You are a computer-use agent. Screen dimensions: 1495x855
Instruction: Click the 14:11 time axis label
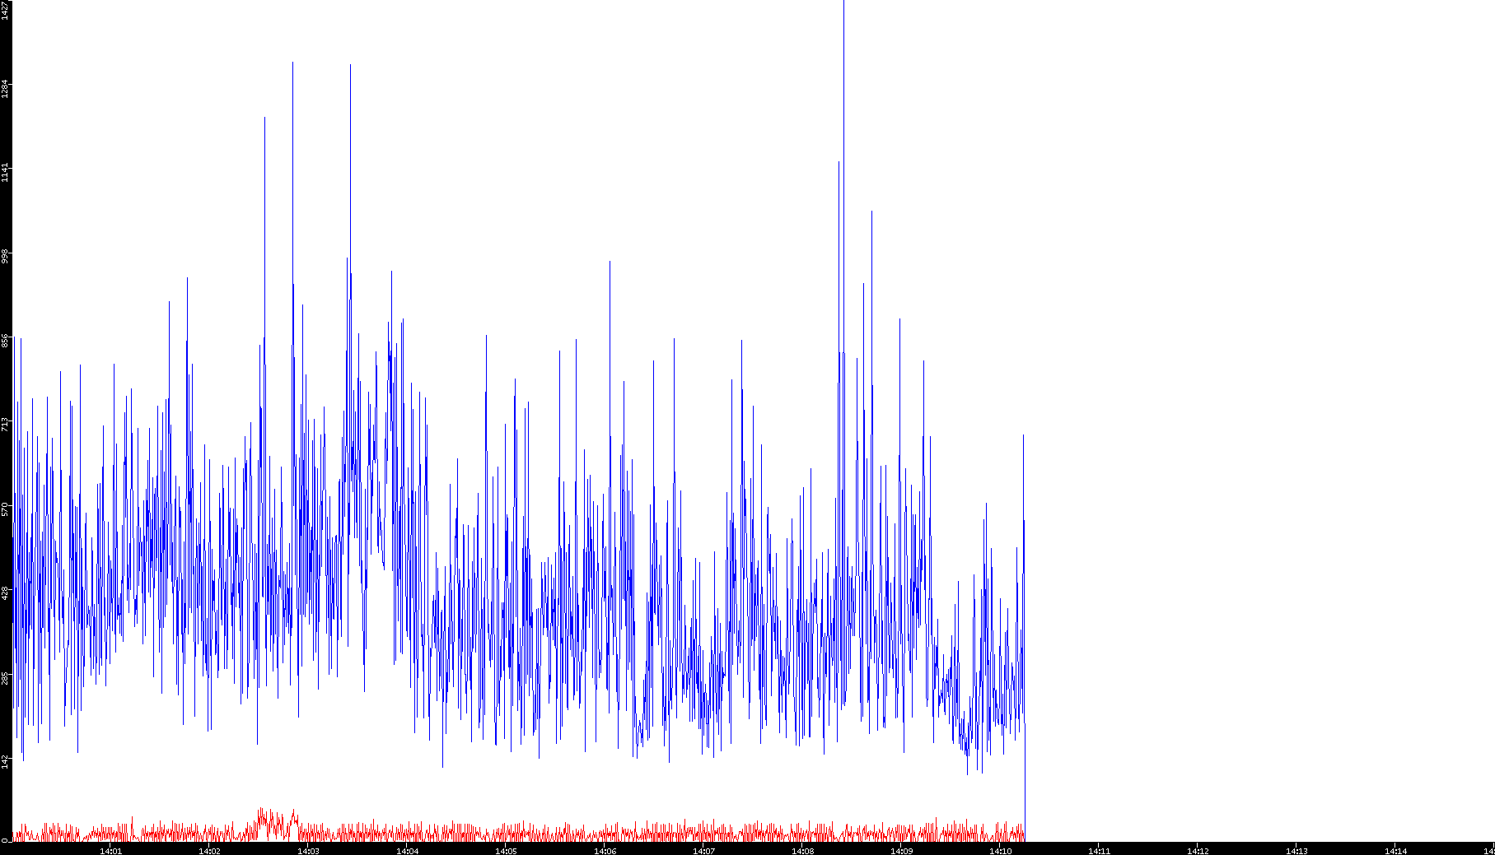1099,851
